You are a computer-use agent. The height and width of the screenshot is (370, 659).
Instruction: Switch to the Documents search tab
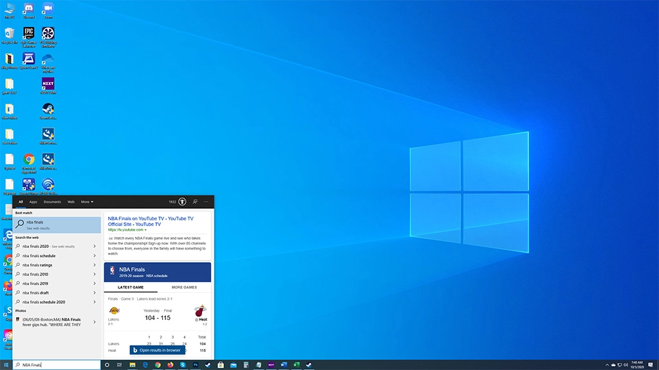point(52,202)
